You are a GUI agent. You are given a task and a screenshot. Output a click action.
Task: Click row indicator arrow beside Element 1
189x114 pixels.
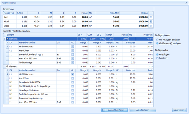(5, 39)
